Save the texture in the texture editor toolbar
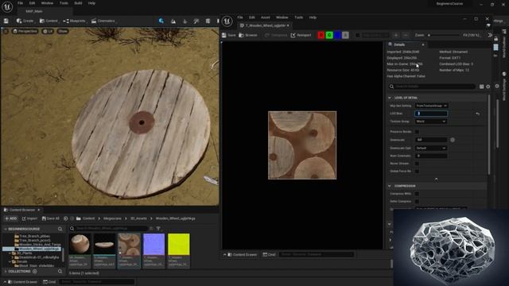 pyautogui.click(x=229, y=35)
